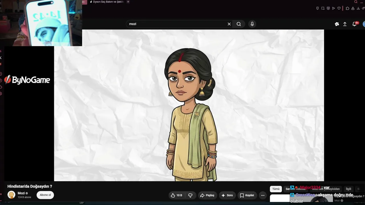Open notifications bell with 9+ badge
The width and height of the screenshot is (365, 205).
coord(355,24)
